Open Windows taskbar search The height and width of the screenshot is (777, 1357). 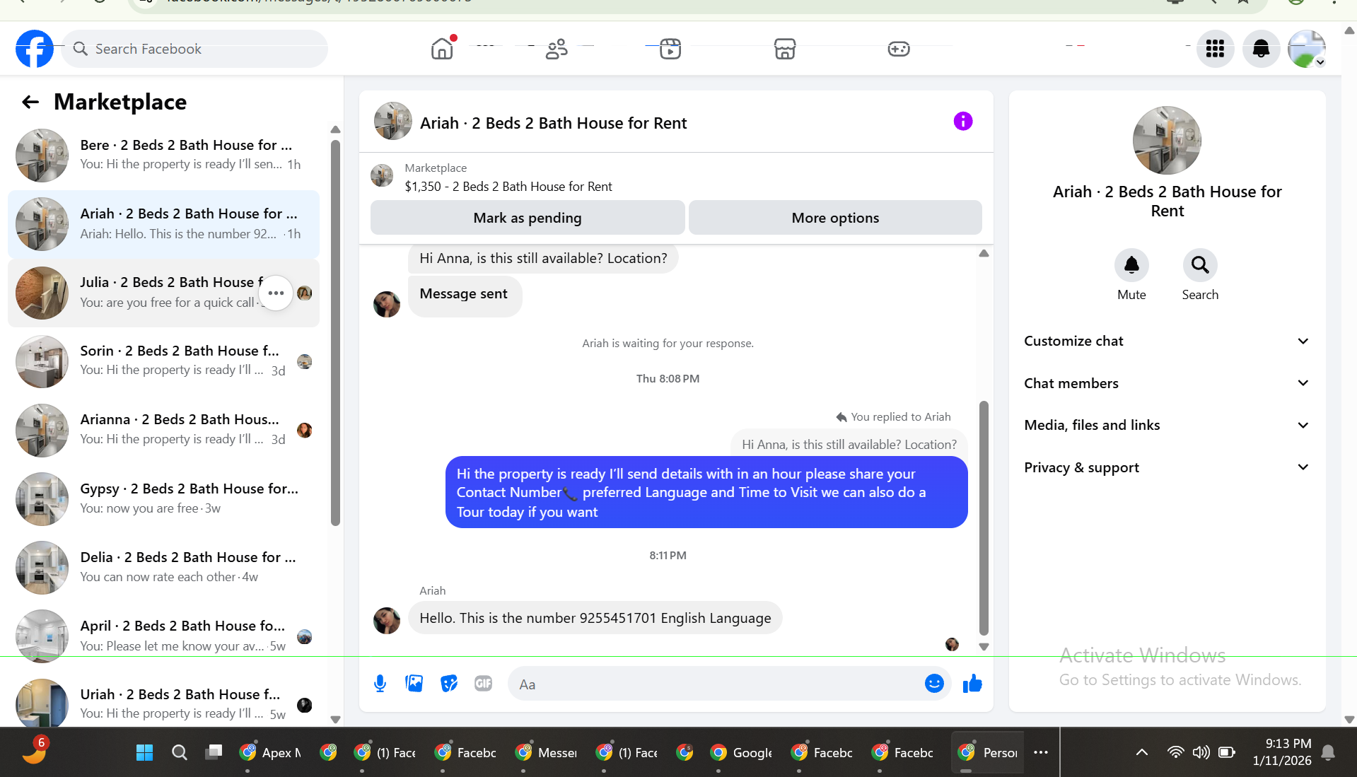[180, 752]
